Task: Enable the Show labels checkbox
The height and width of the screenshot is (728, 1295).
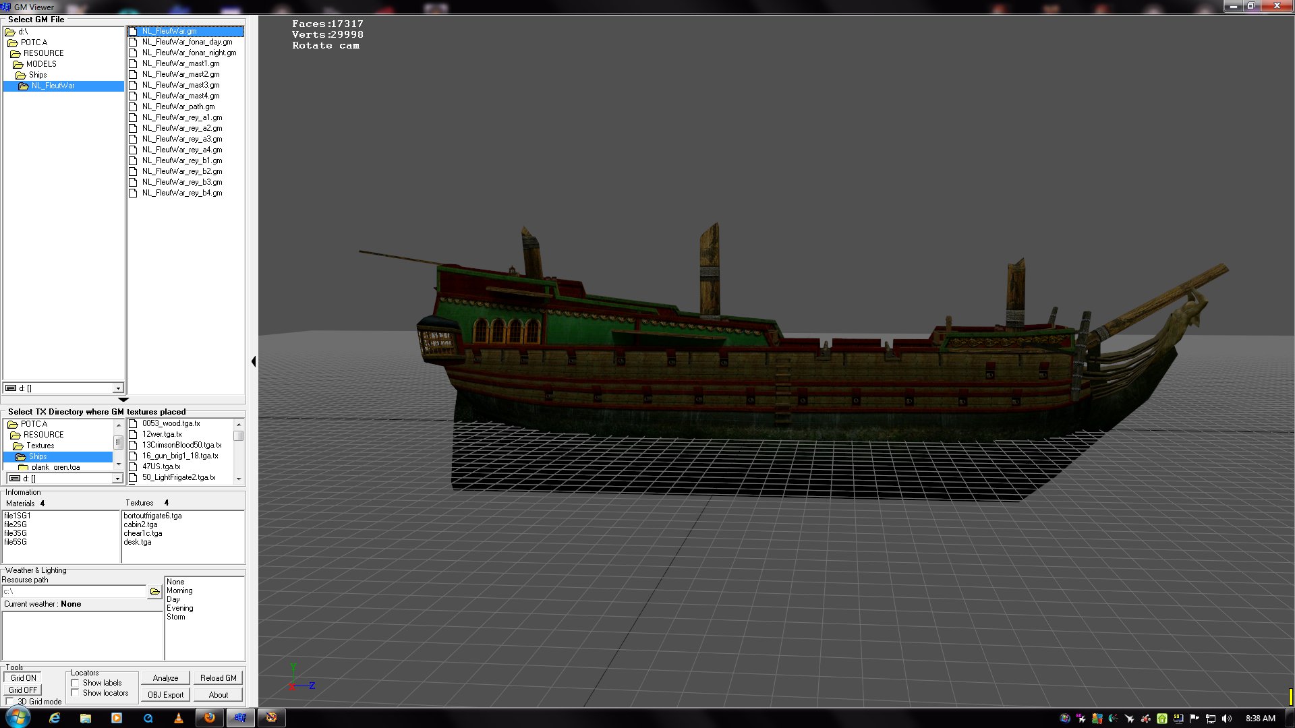Action: pyautogui.click(x=76, y=683)
